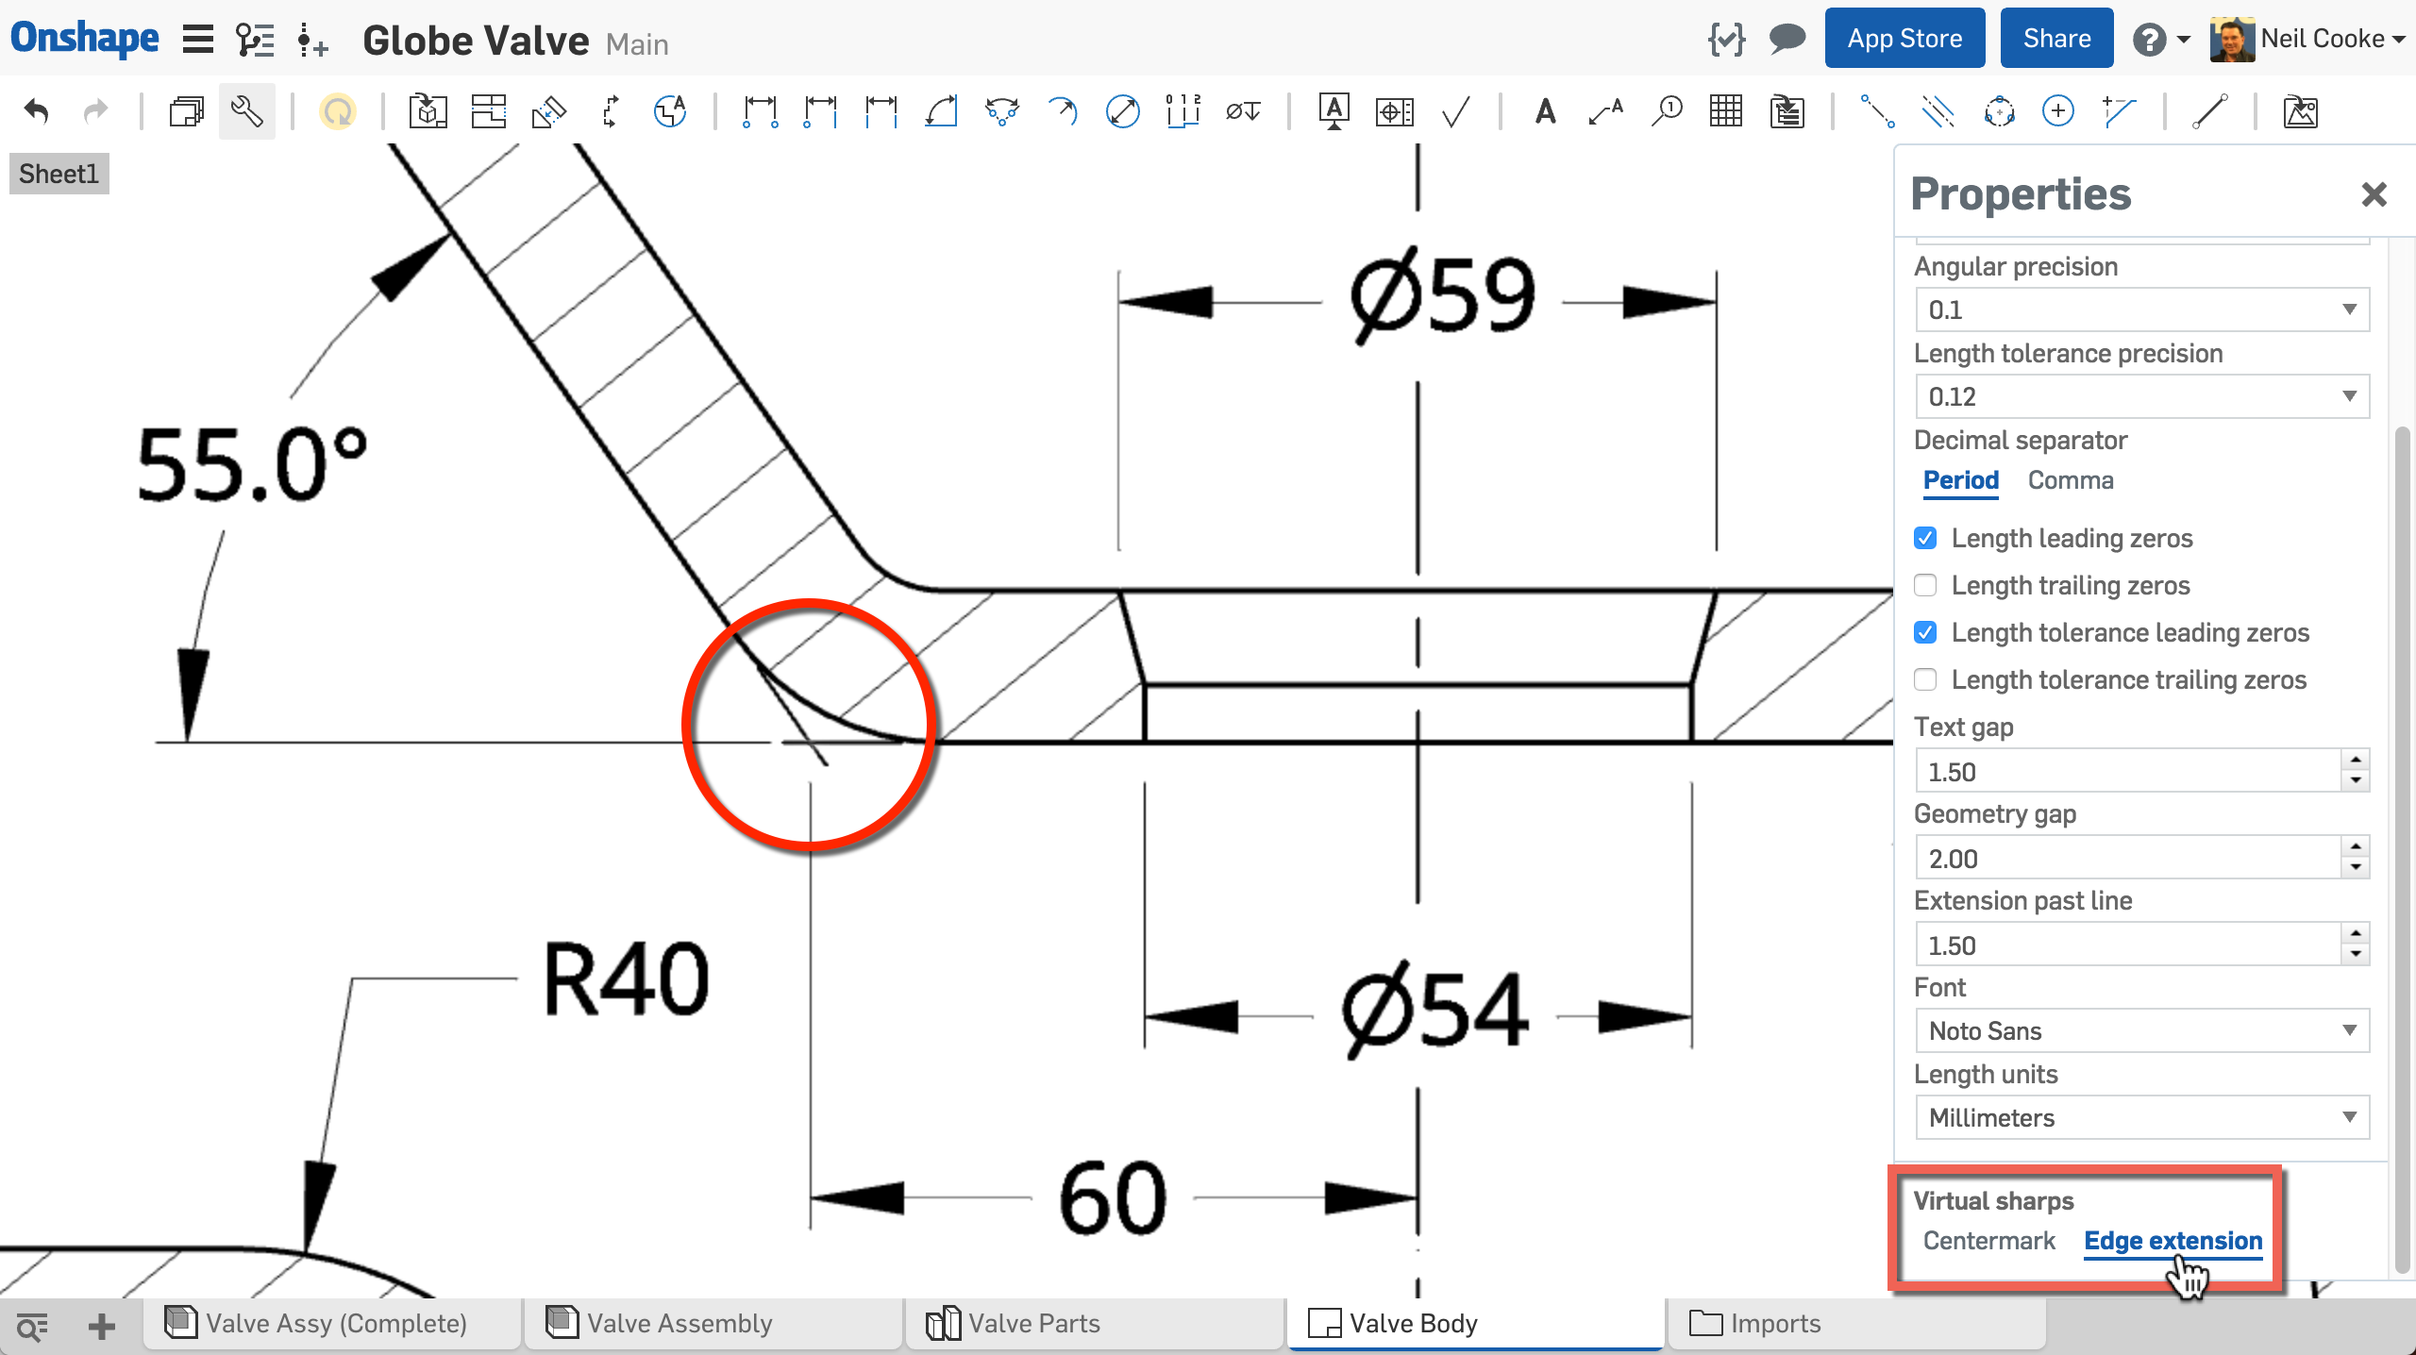Decrease the Geometry gap value
Screen dimensions: 2416x1355
(x=2357, y=869)
